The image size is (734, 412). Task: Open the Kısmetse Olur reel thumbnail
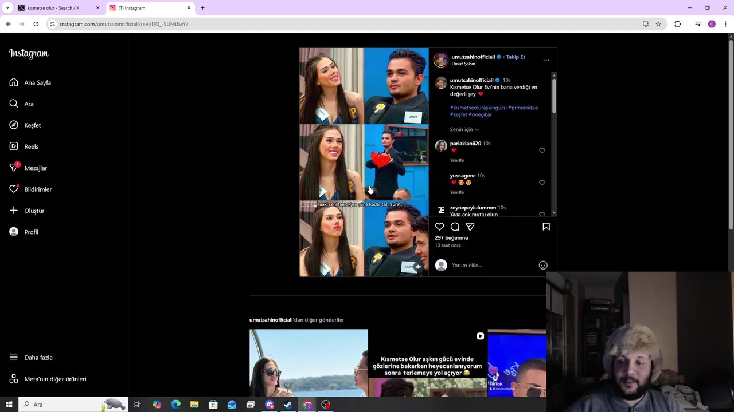[x=427, y=363]
